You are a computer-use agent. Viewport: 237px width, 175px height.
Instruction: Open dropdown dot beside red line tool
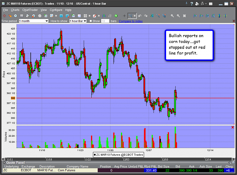99,16
